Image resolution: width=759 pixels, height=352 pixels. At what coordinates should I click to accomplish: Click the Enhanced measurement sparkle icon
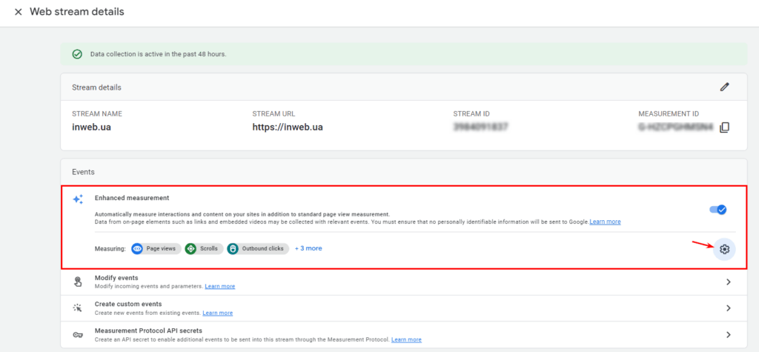pyautogui.click(x=78, y=199)
